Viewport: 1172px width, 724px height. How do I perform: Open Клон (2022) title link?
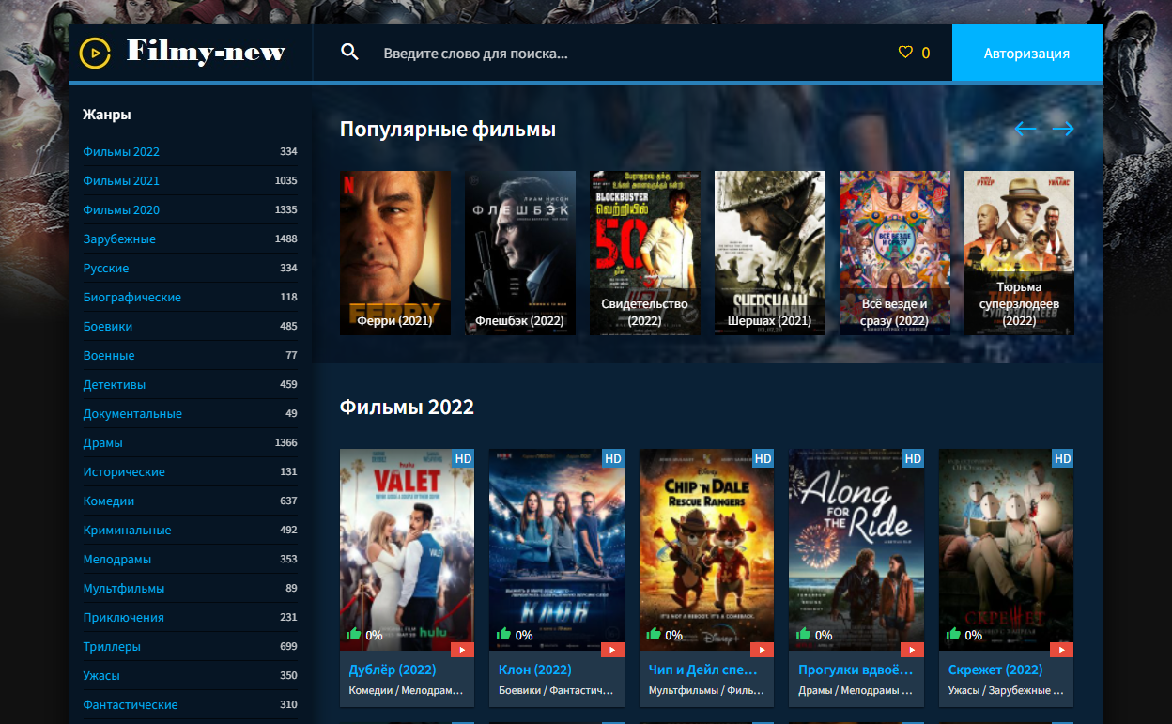(535, 670)
